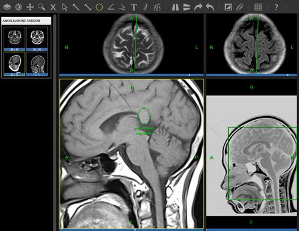Select the angle measurement tool

[x=111, y=7]
